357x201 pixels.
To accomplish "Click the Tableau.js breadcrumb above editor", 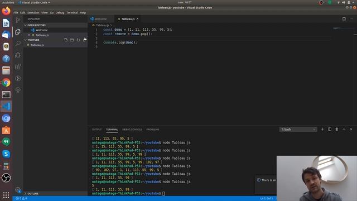I will click(102, 25).
